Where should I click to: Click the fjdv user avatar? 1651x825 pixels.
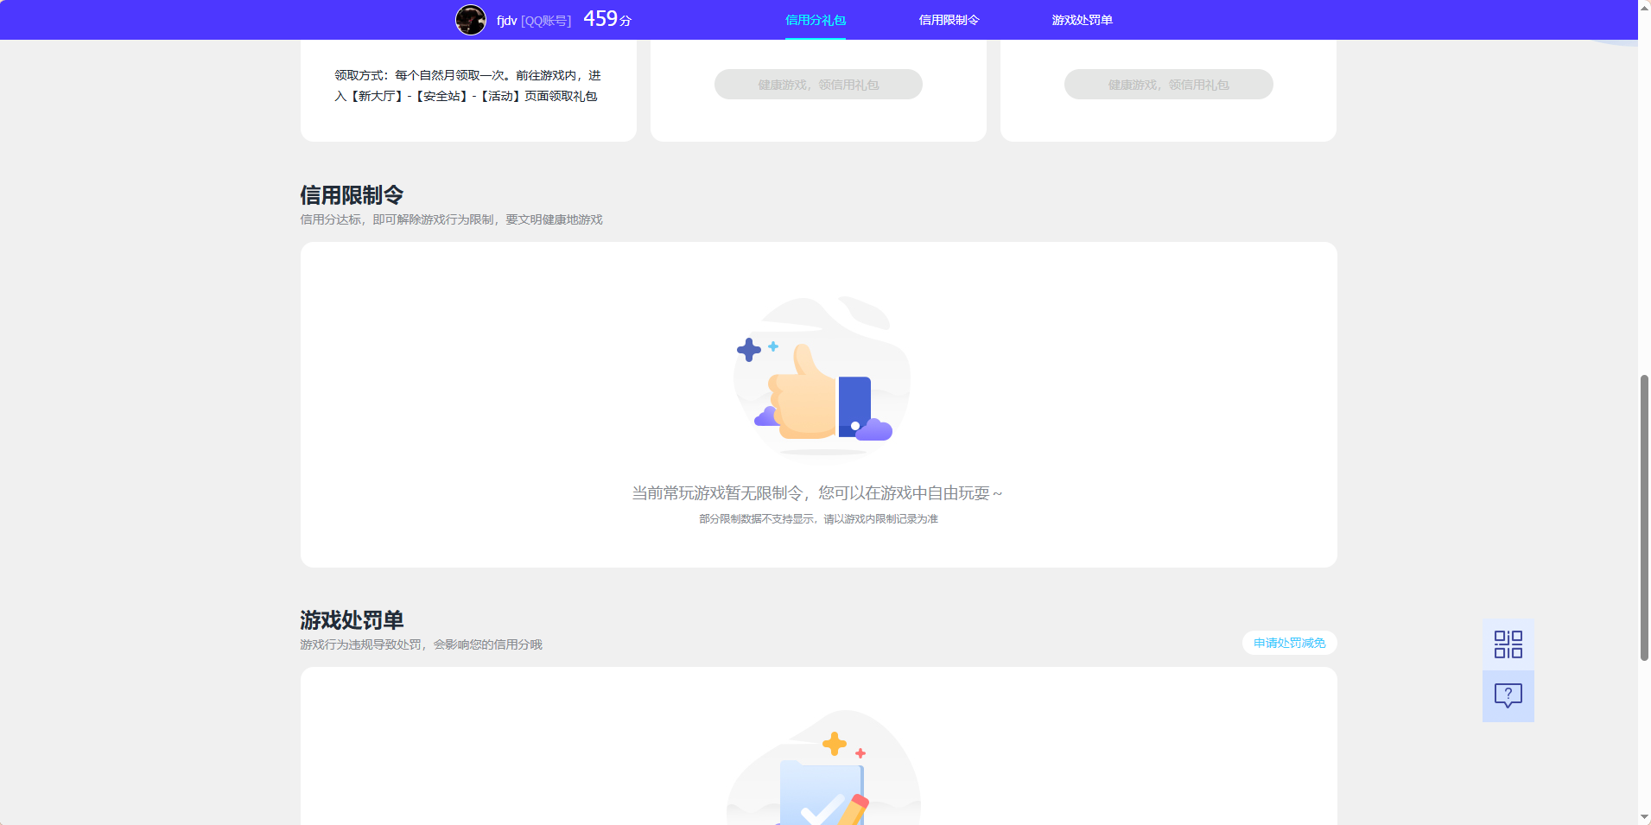click(x=471, y=20)
